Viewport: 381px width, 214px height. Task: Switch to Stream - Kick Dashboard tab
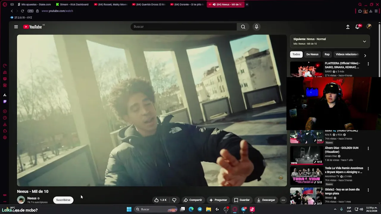72,4
